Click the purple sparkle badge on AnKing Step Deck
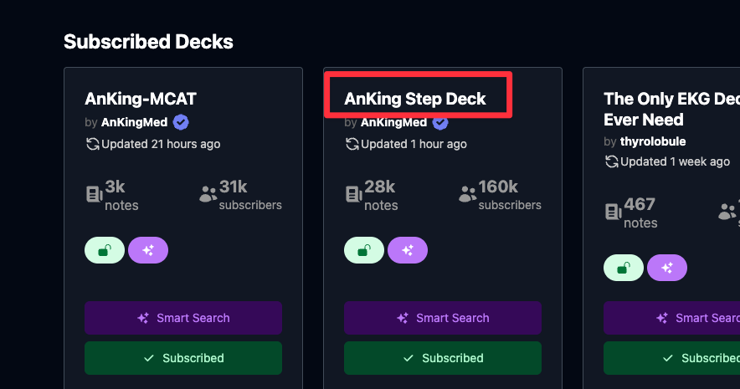The width and height of the screenshot is (740, 389). (x=408, y=250)
